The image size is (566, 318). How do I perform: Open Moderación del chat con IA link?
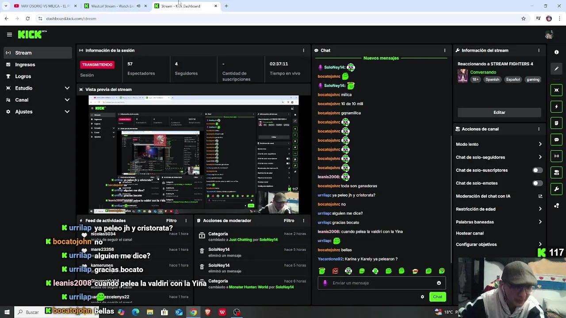point(499,196)
